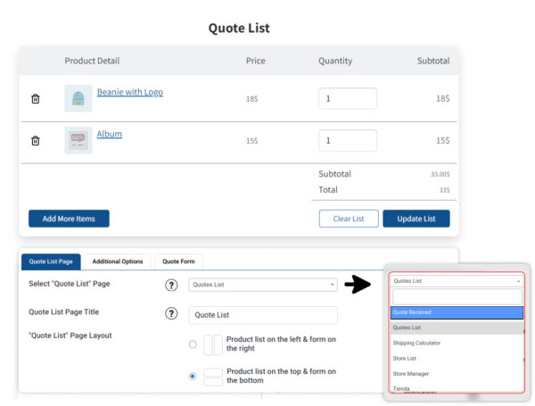The width and height of the screenshot is (535, 406).
Task: Open the Beanie with Logo link
Action: click(x=130, y=92)
